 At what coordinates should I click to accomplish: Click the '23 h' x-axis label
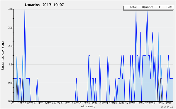(168, 103)
